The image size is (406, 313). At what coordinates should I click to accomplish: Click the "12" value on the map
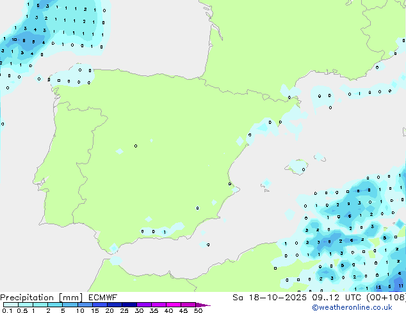coord(378,287)
